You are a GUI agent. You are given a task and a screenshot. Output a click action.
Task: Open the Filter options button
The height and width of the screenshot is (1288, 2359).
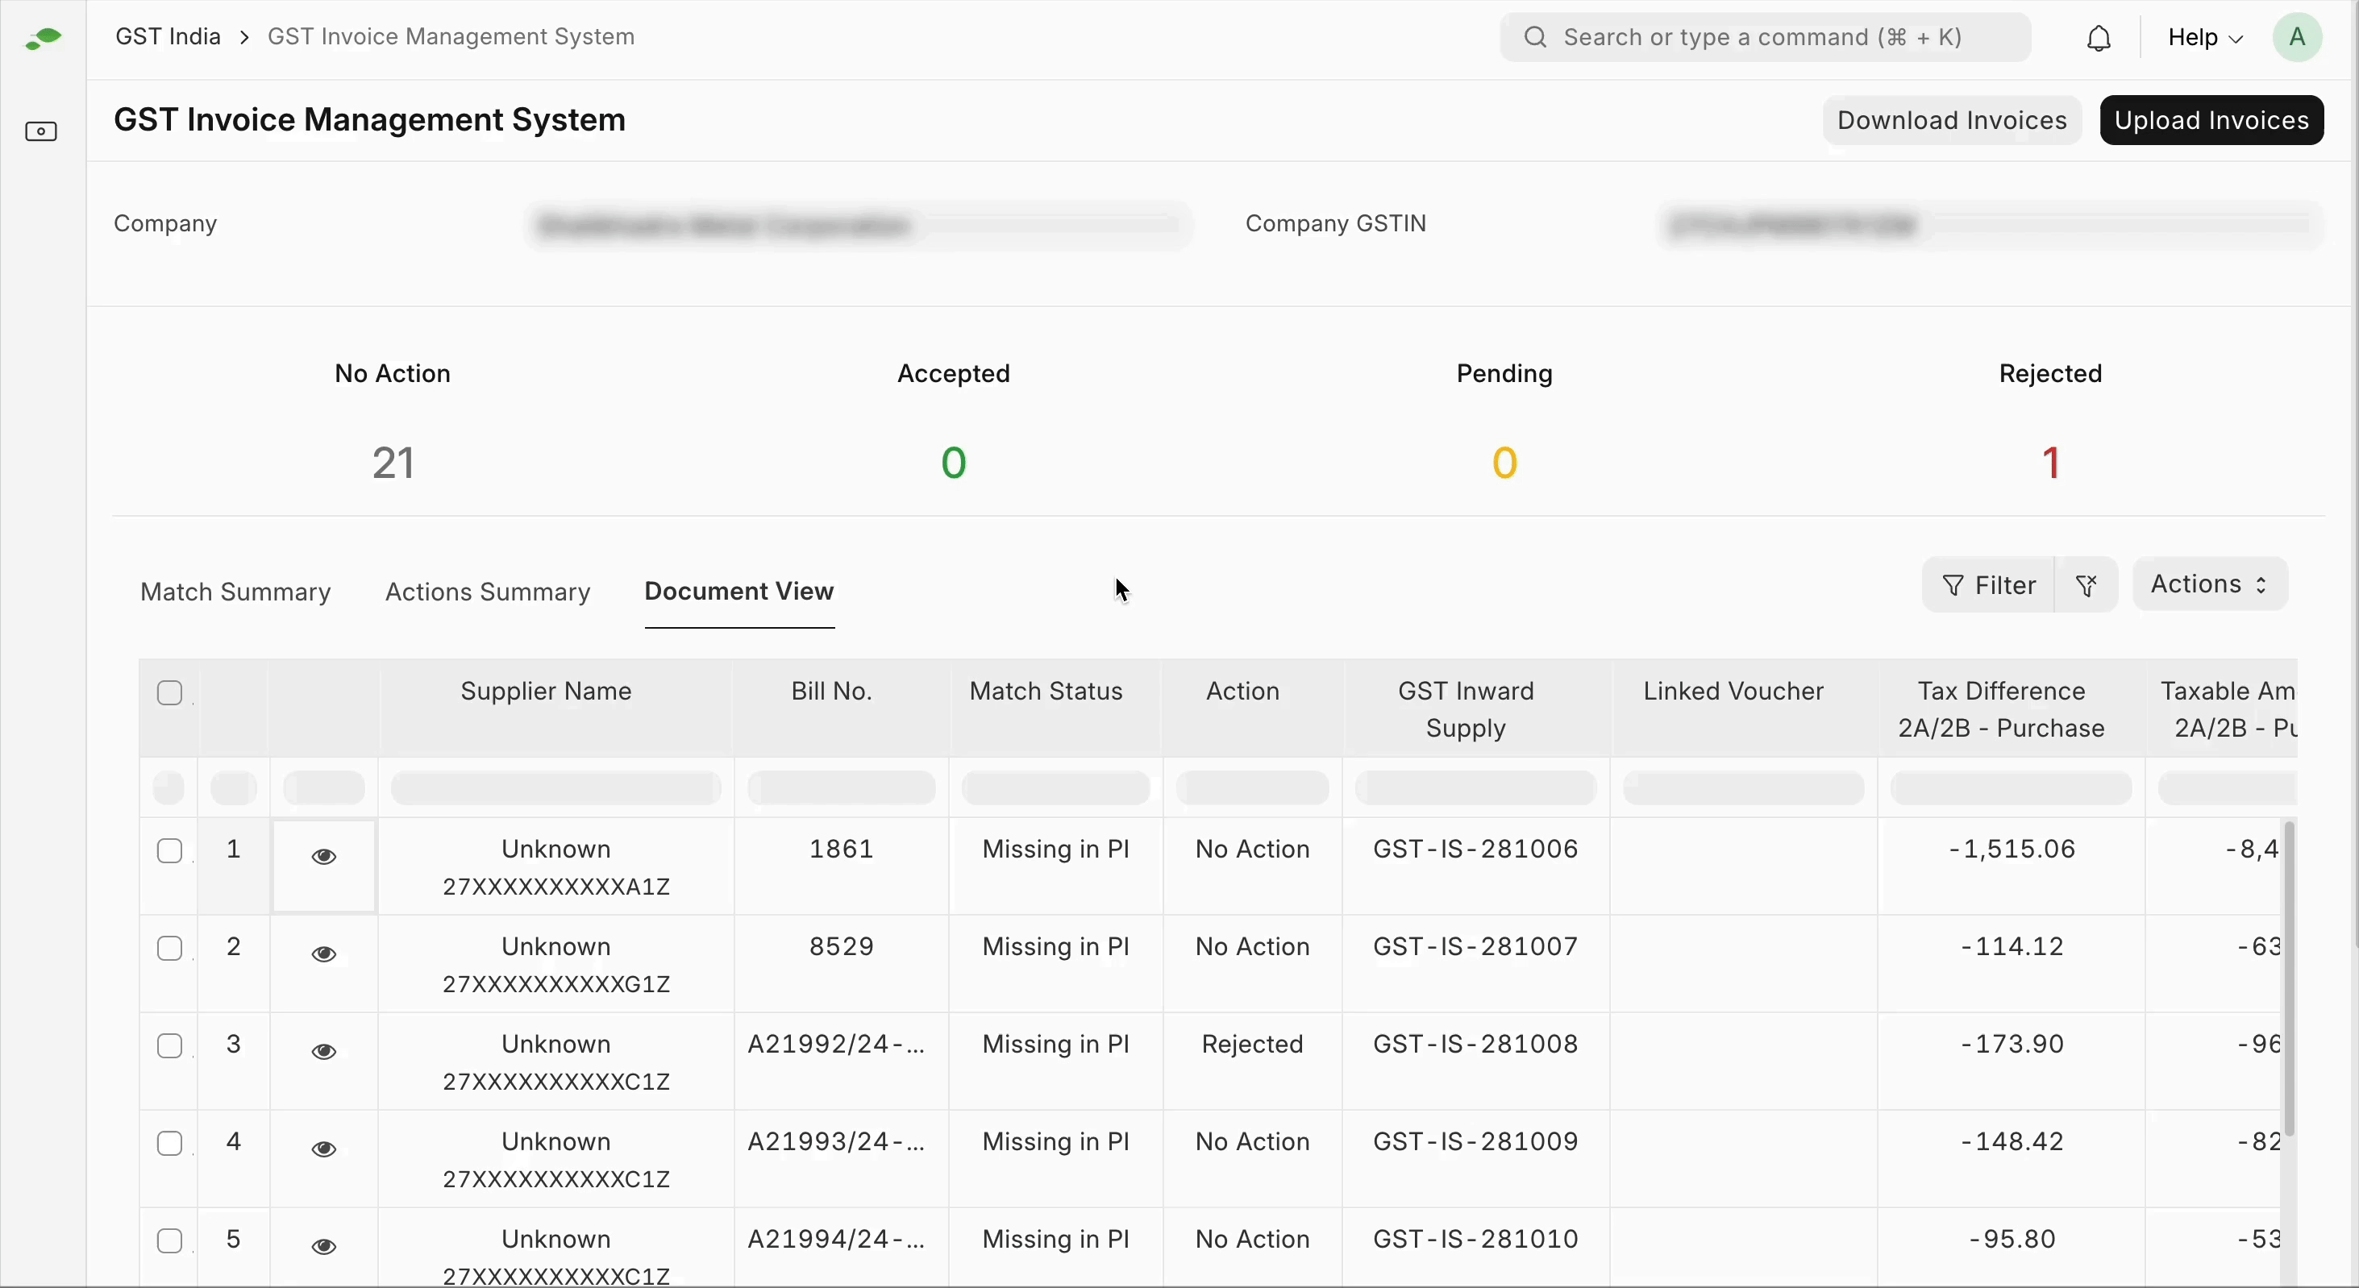coord(1988,585)
